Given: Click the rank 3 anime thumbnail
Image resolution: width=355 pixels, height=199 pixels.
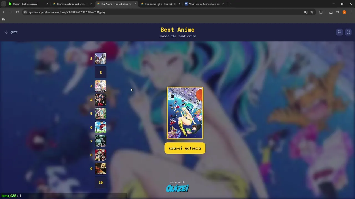Looking at the screenshot, I should pyautogui.click(x=100, y=86).
